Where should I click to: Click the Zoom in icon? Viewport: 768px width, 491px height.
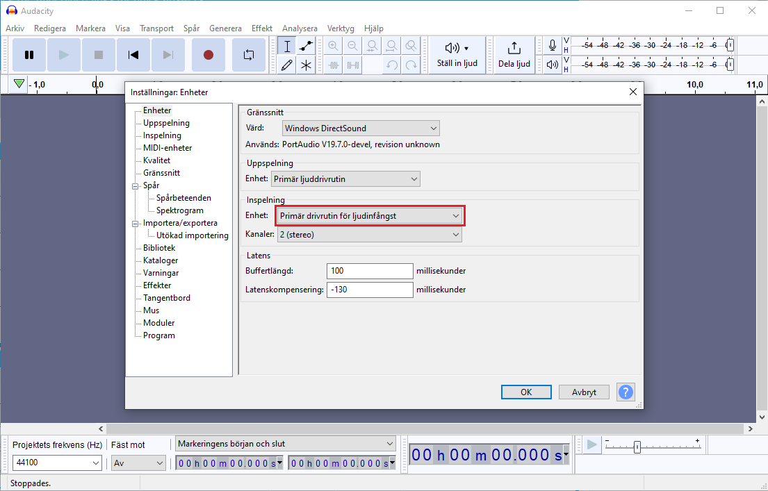[x=333, y=45]
